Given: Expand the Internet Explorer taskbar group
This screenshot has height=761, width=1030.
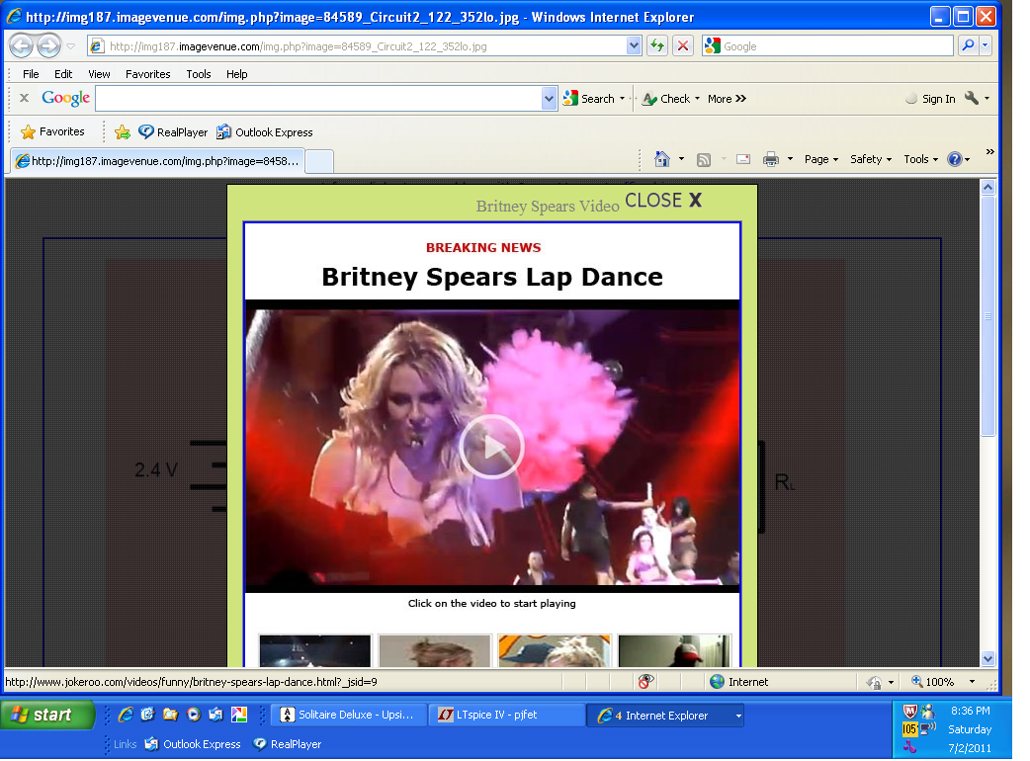Looking at the screenshot, I should point(665,715).
